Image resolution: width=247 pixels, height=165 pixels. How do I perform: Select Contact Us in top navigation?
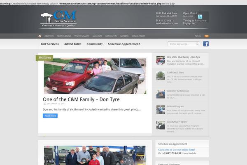click(111, 36)
